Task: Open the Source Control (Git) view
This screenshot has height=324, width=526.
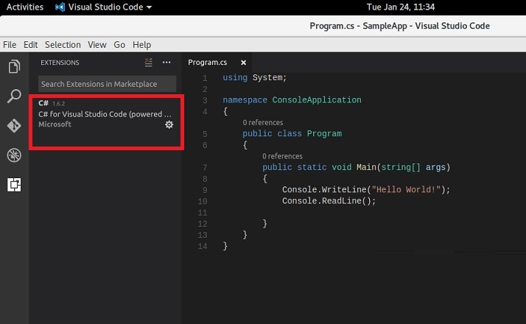Action: coord(13,126)
